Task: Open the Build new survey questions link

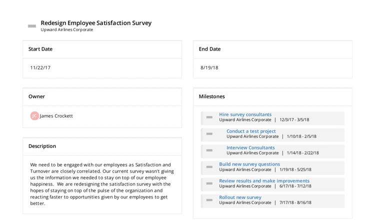Action: point(249,164)
